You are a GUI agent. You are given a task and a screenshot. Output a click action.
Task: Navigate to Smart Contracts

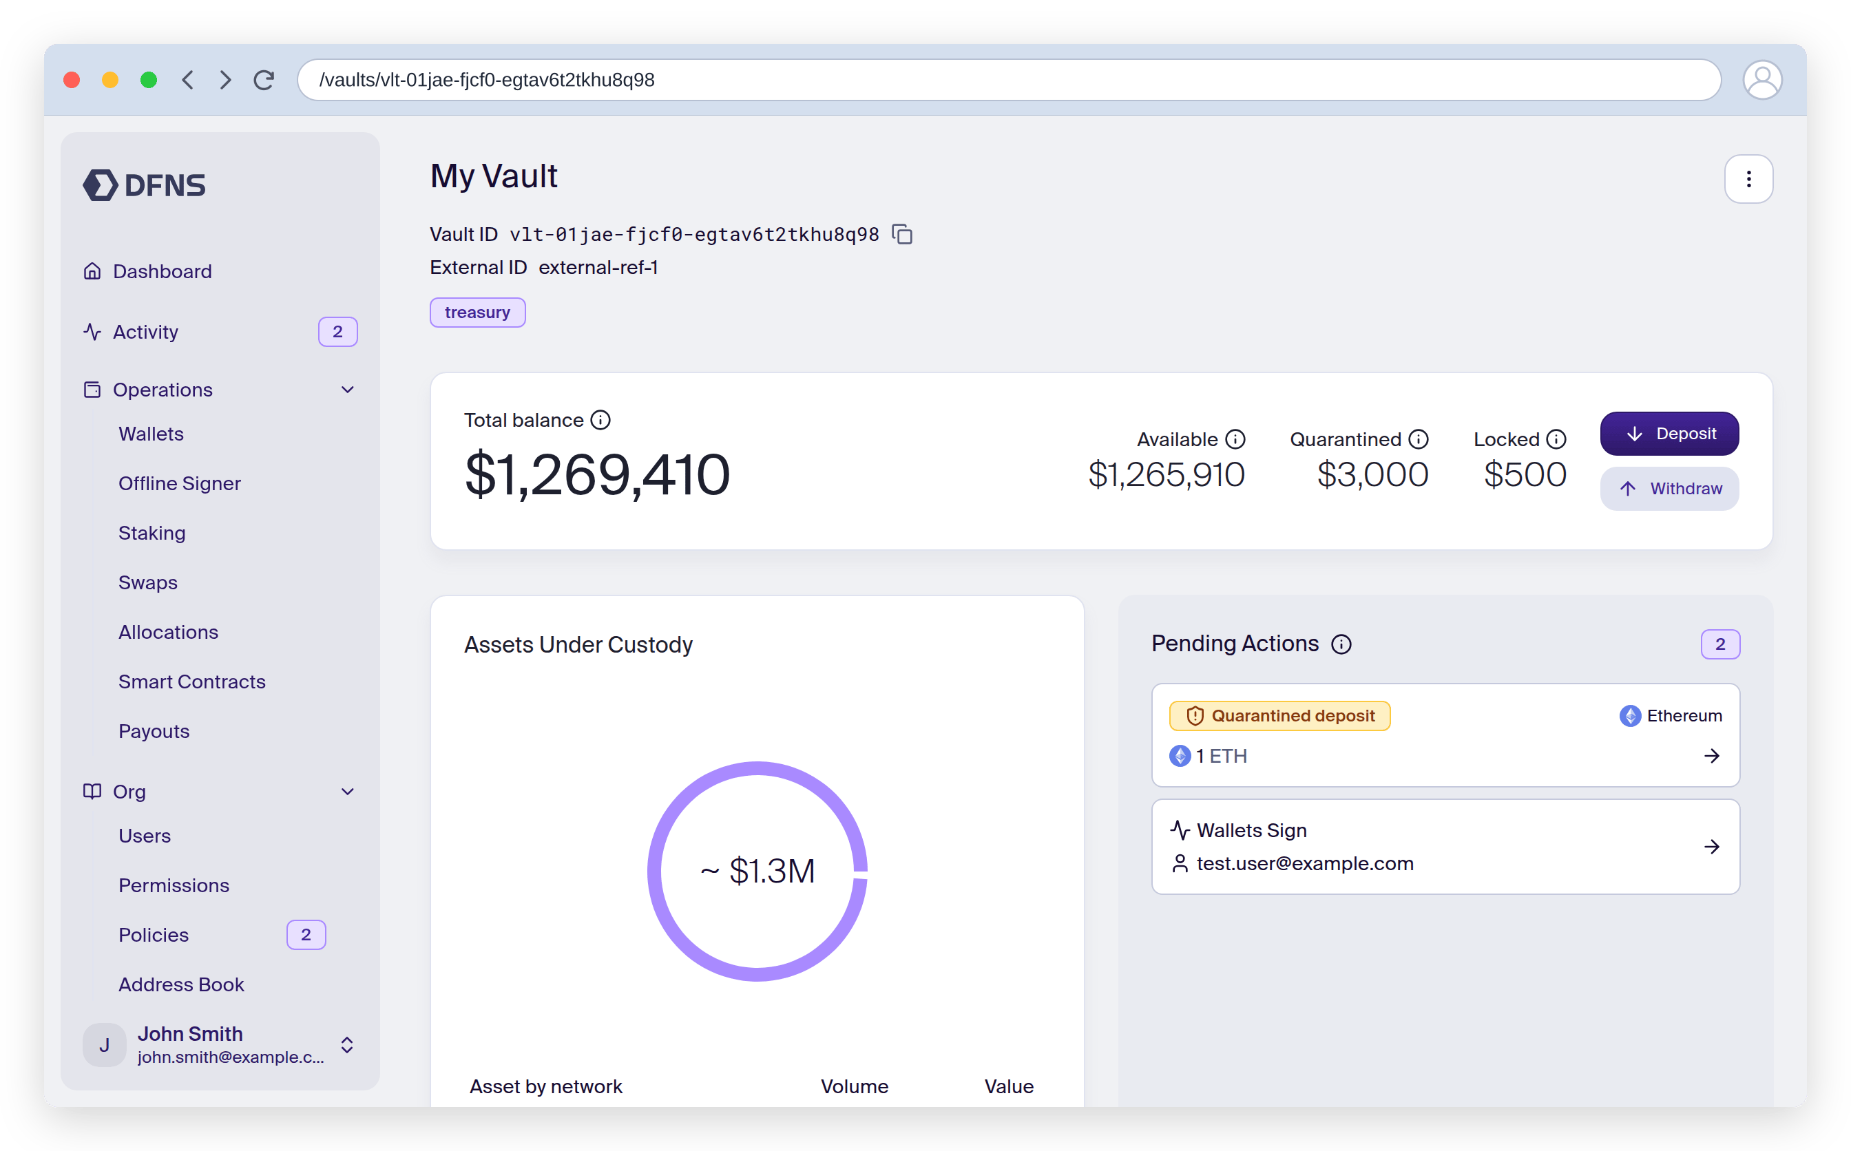click(x=192, y=682)
